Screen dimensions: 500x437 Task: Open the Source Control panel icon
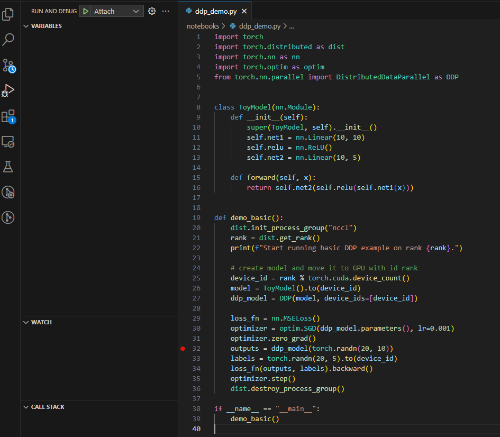[8, 65]
